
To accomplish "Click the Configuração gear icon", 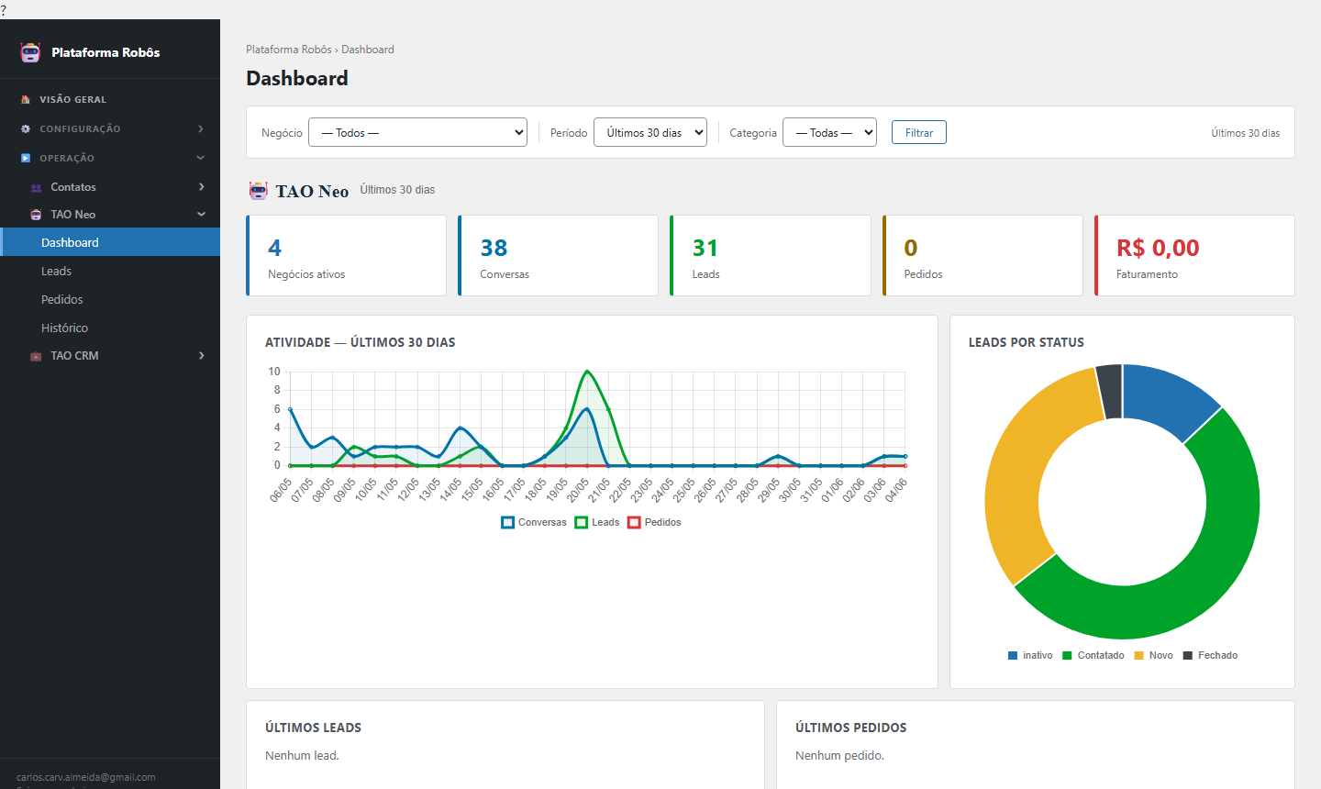I will click(x=26, y=128).
